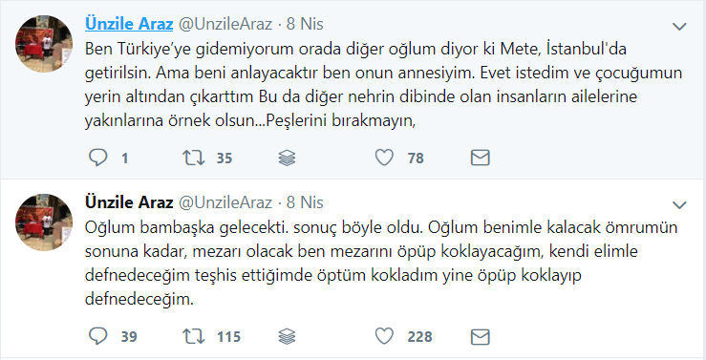Like the first tweet with 78 likes
706x360 pixels.
[x=384, y=158]
